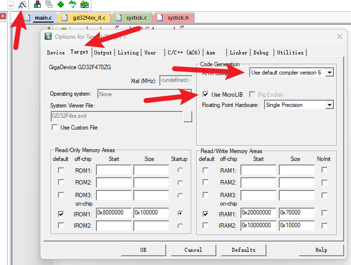
Task: Toggle the Use MicroLIB checkbox
Action: (205, 94)
